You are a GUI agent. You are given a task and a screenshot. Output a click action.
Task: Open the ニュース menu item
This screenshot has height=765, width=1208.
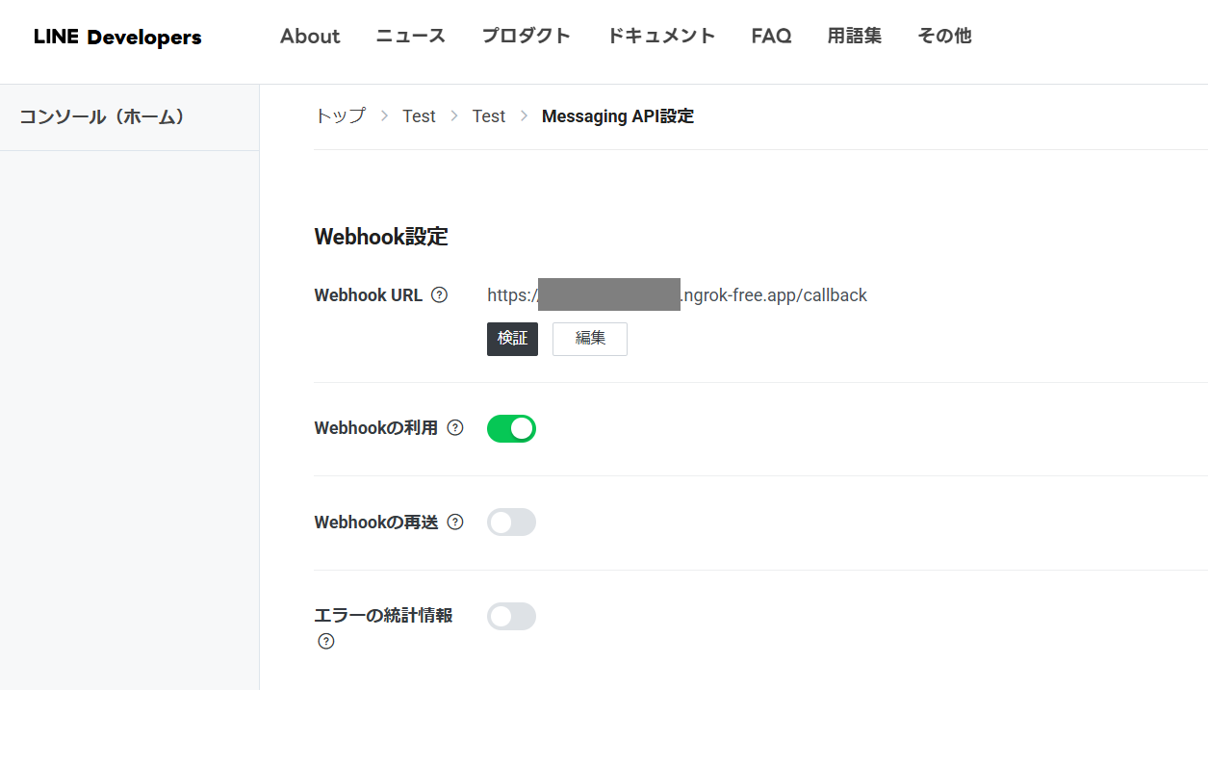[410, 36]
